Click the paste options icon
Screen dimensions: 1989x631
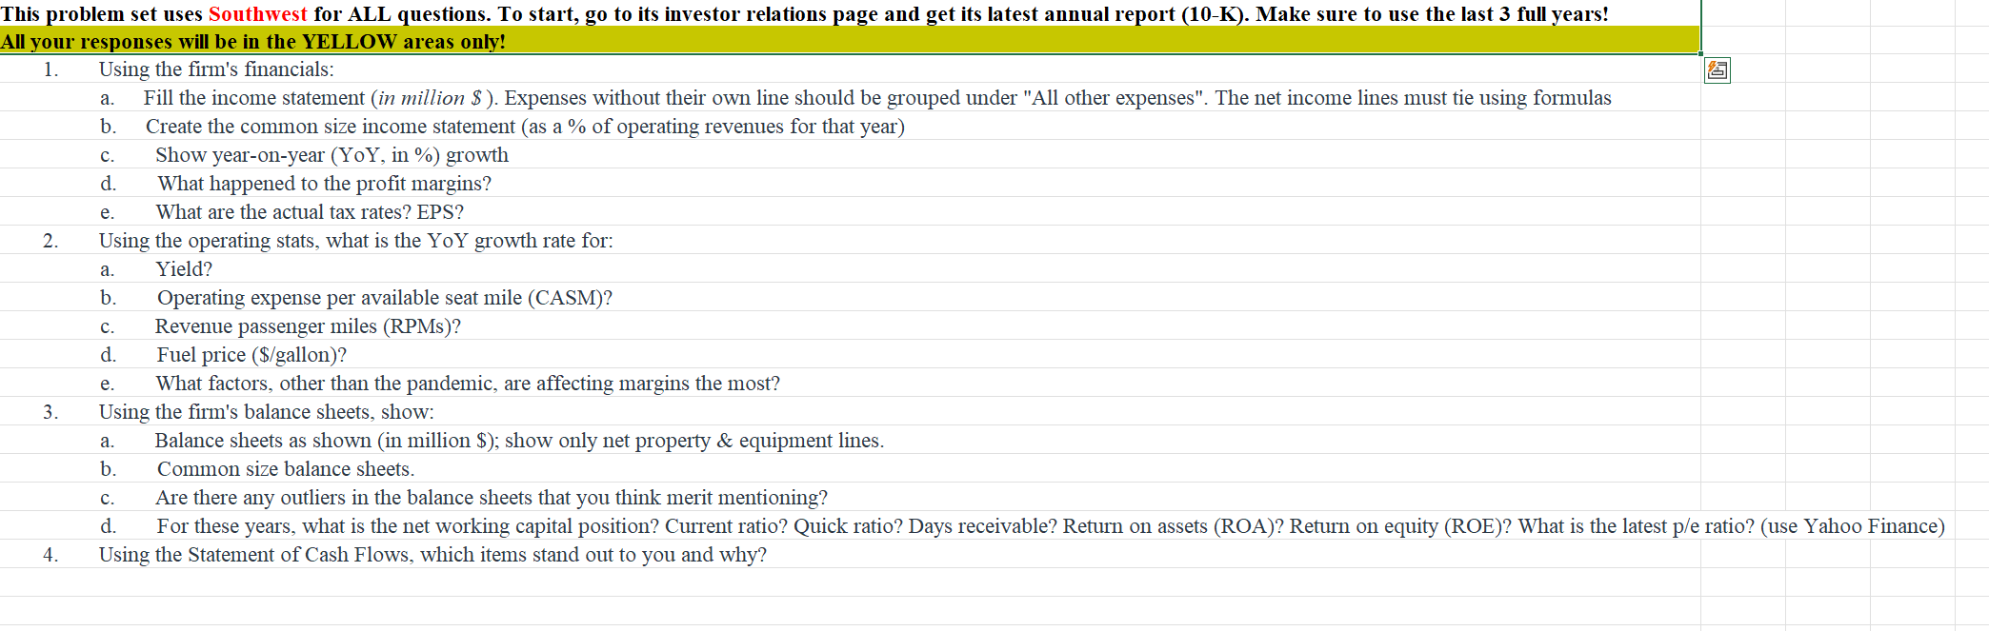[x=1717, y=70]
